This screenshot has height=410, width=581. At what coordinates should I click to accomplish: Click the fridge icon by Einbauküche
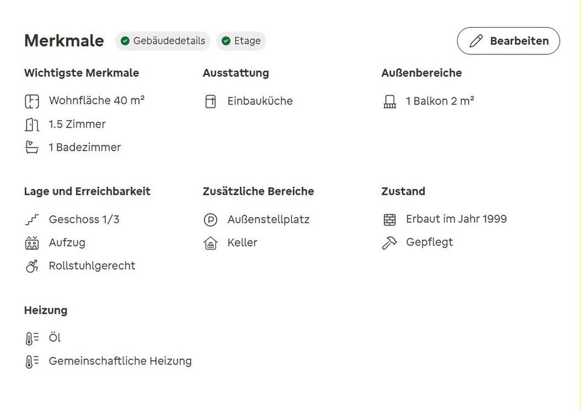(211, 101)
